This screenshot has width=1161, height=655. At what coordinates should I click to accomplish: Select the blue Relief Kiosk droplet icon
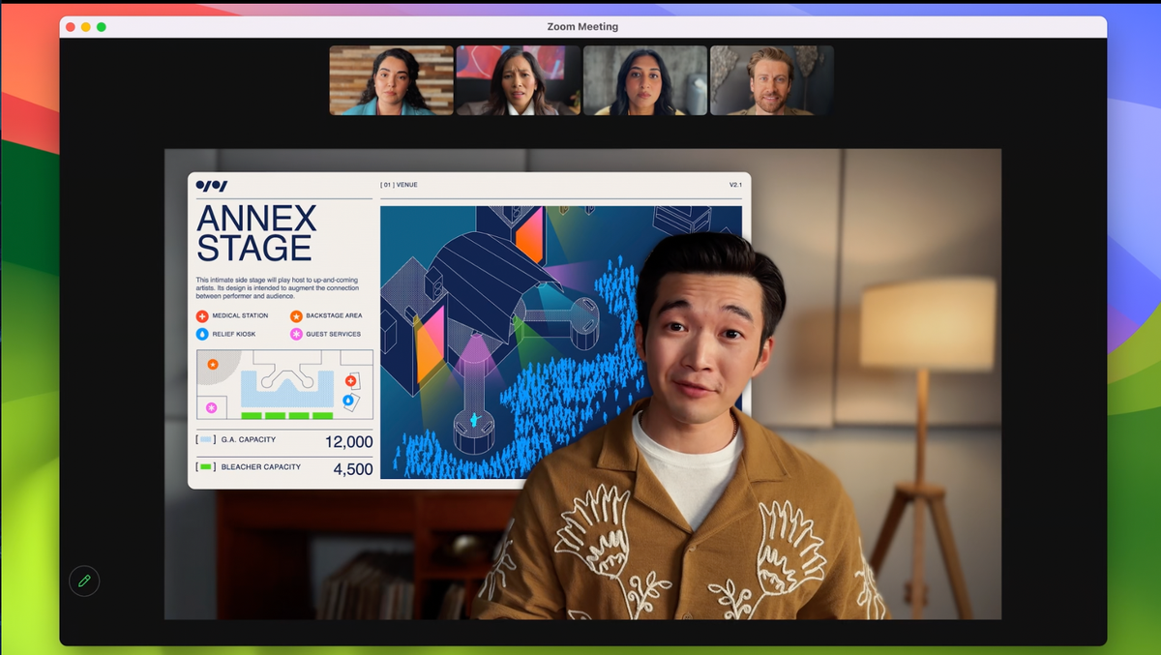[201, 334]
